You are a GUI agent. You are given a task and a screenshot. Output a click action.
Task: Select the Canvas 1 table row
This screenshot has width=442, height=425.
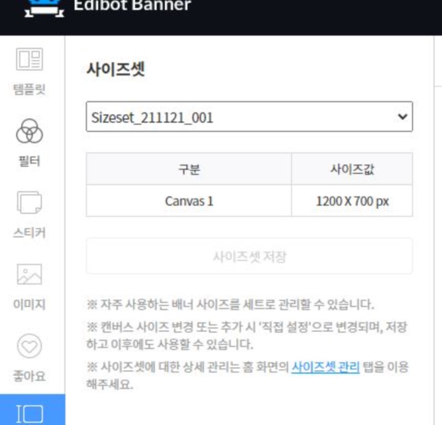pos(249,201)
